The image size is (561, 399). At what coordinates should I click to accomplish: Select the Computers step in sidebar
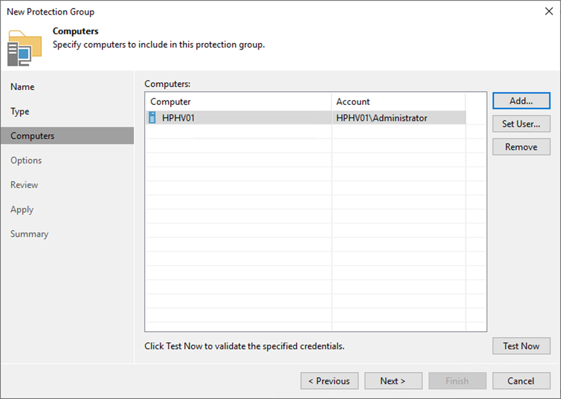pyautogui.click(x=33, y=136)
